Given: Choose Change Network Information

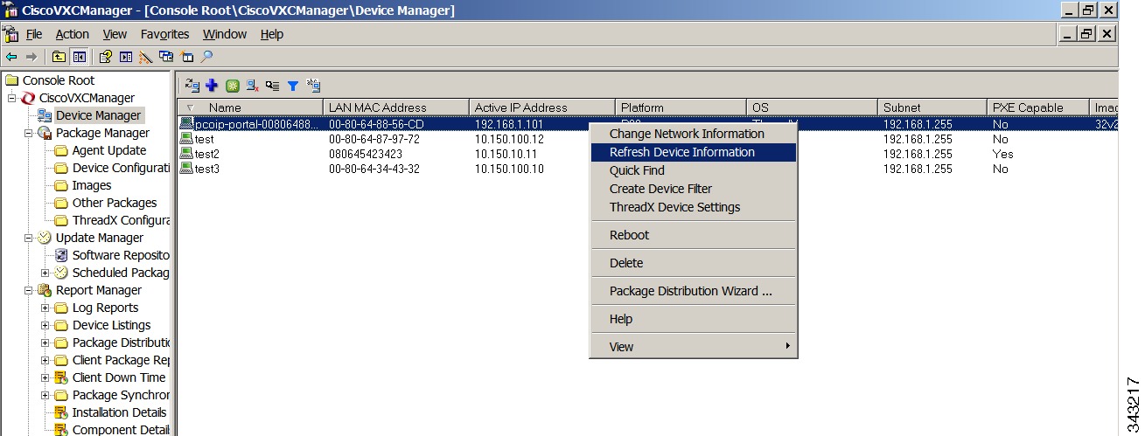Looking at the screenshot, I should [694, 134].
